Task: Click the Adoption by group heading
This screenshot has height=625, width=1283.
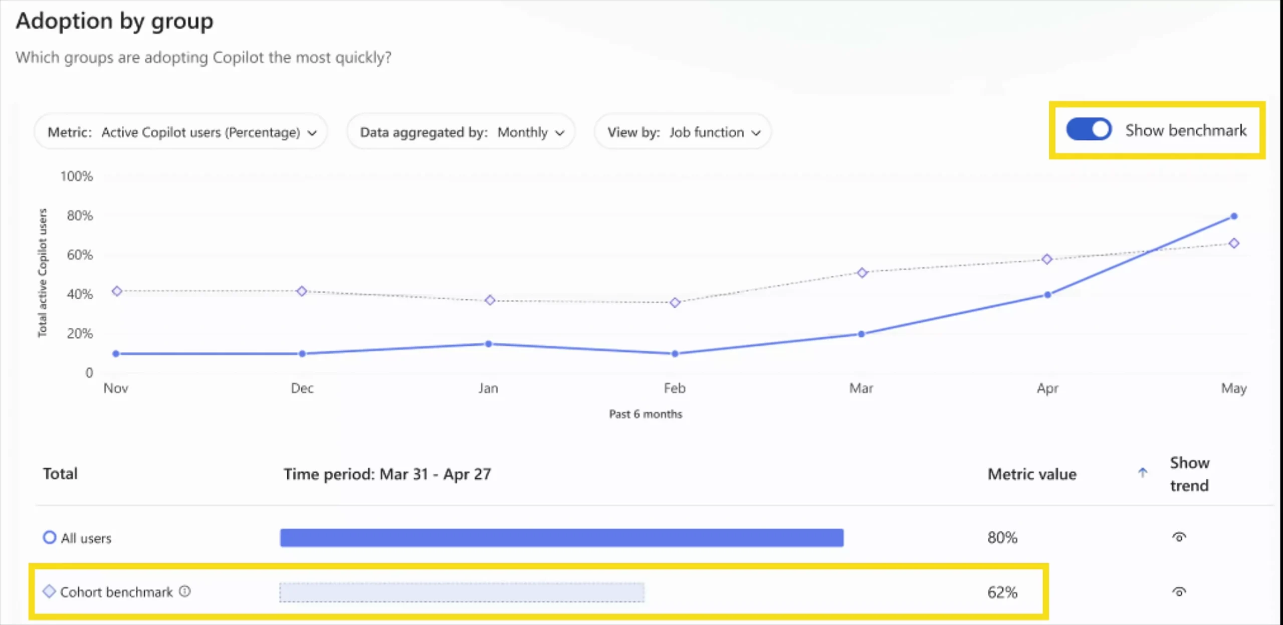Action: click(x=114, y=22)
